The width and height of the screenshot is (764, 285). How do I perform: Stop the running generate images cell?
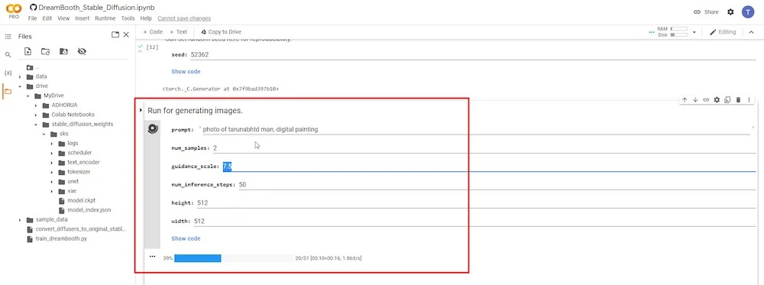click(153, 128)
